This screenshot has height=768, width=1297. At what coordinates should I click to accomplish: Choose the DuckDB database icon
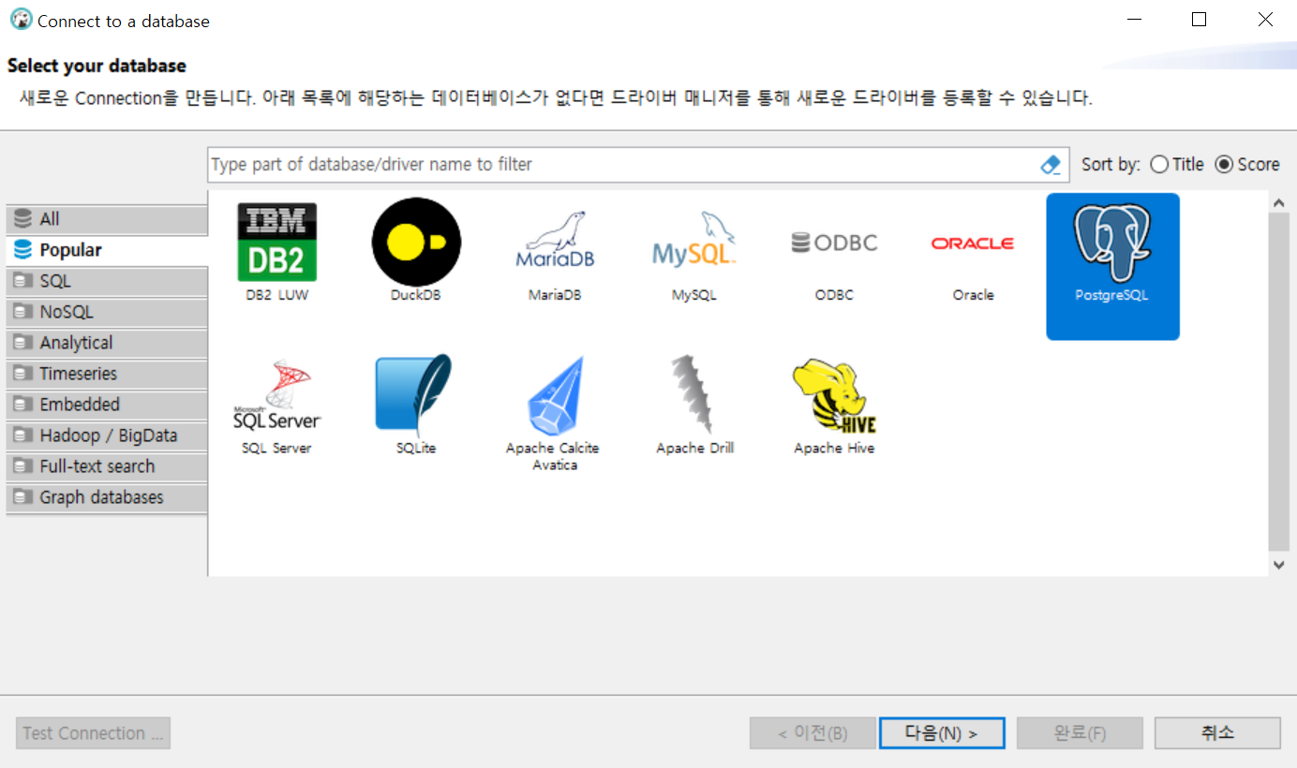pos(416,243)
